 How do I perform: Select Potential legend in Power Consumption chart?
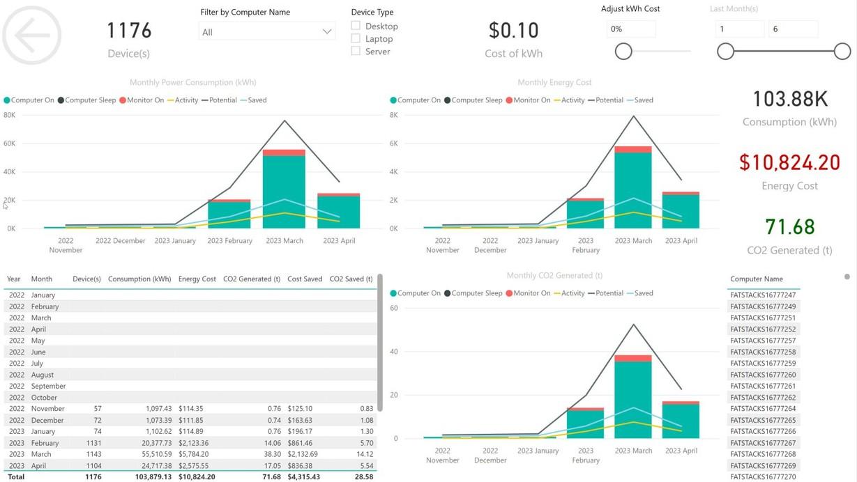pos(219,100)
